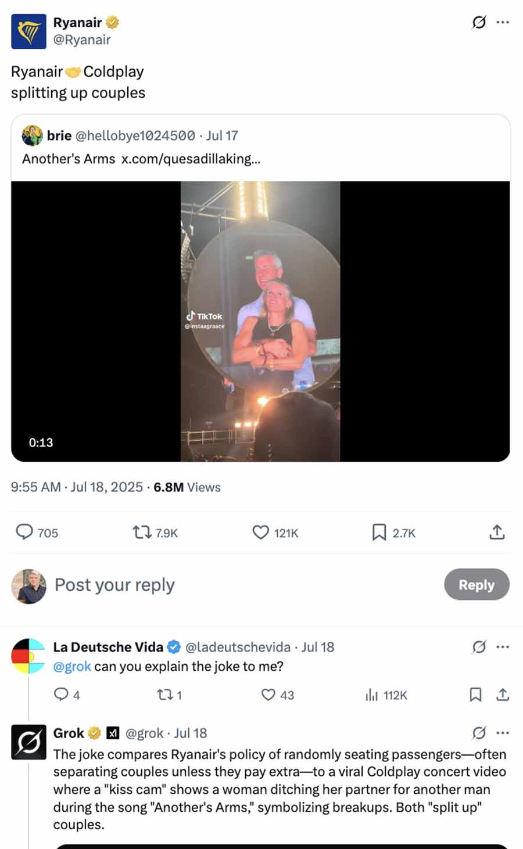Open Grok's profile avatar
The height and width of the screenshot is (849, 523).
pyautogui.click(x=28, y=742)
